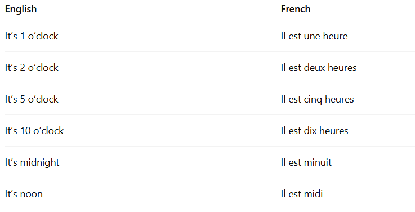Select the "It's 5 o'clock" cell
This screenshot has width=415, height=212.
click(x=32, y=99)
